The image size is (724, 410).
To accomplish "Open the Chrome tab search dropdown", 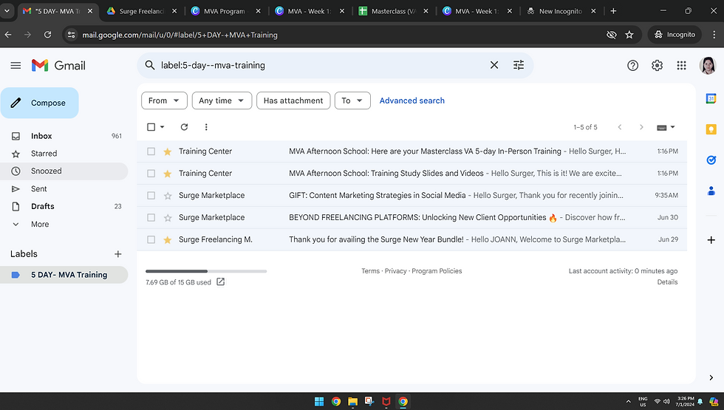I will (x=7, y=10).
